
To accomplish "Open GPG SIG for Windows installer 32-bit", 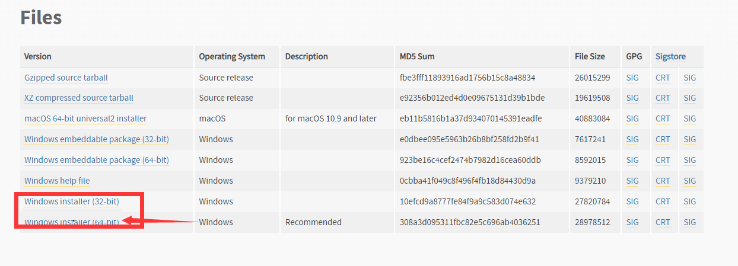I will (632, 201).
